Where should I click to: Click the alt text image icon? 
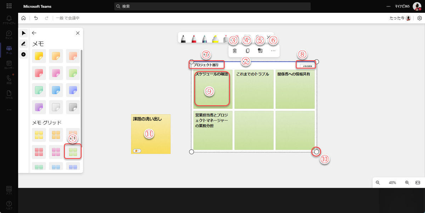[260, 51]
